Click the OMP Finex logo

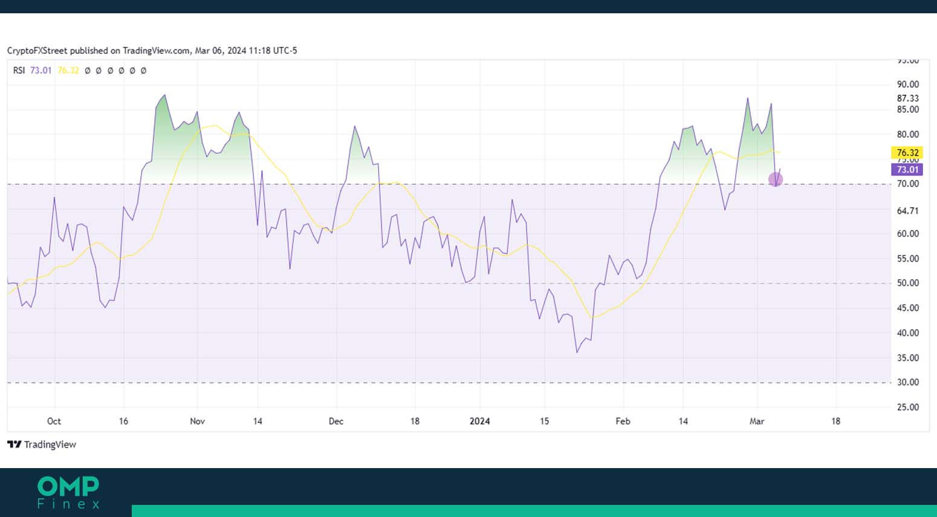(x=68, y=492)
